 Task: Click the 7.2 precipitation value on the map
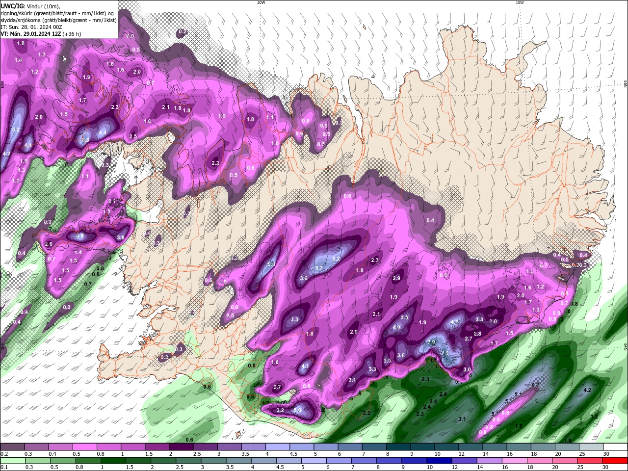click(x=445, y=353)
